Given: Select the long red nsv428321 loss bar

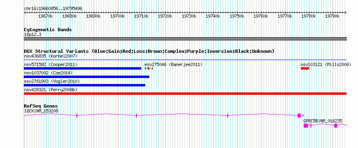Looking at the screenshot, I should click(x=185, y=94).
